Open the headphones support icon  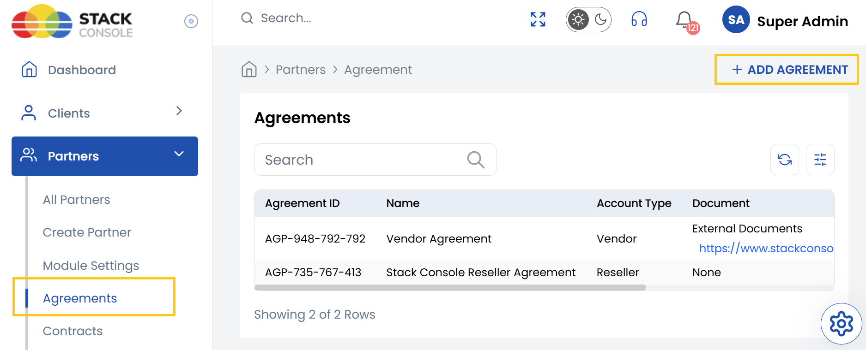point(639,19)
